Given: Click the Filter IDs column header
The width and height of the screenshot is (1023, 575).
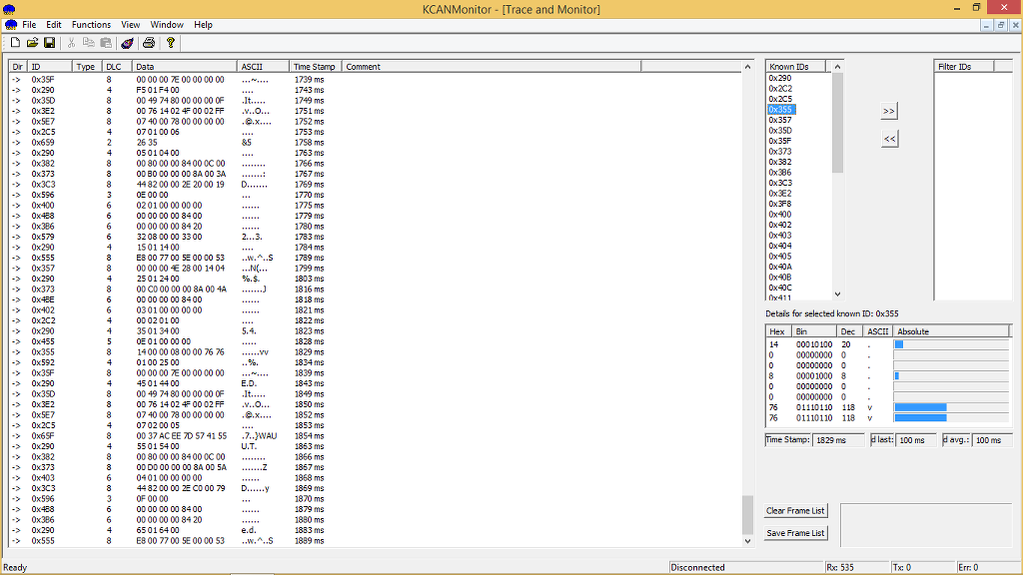Looking at the screenshot, I should pos(964,67).
